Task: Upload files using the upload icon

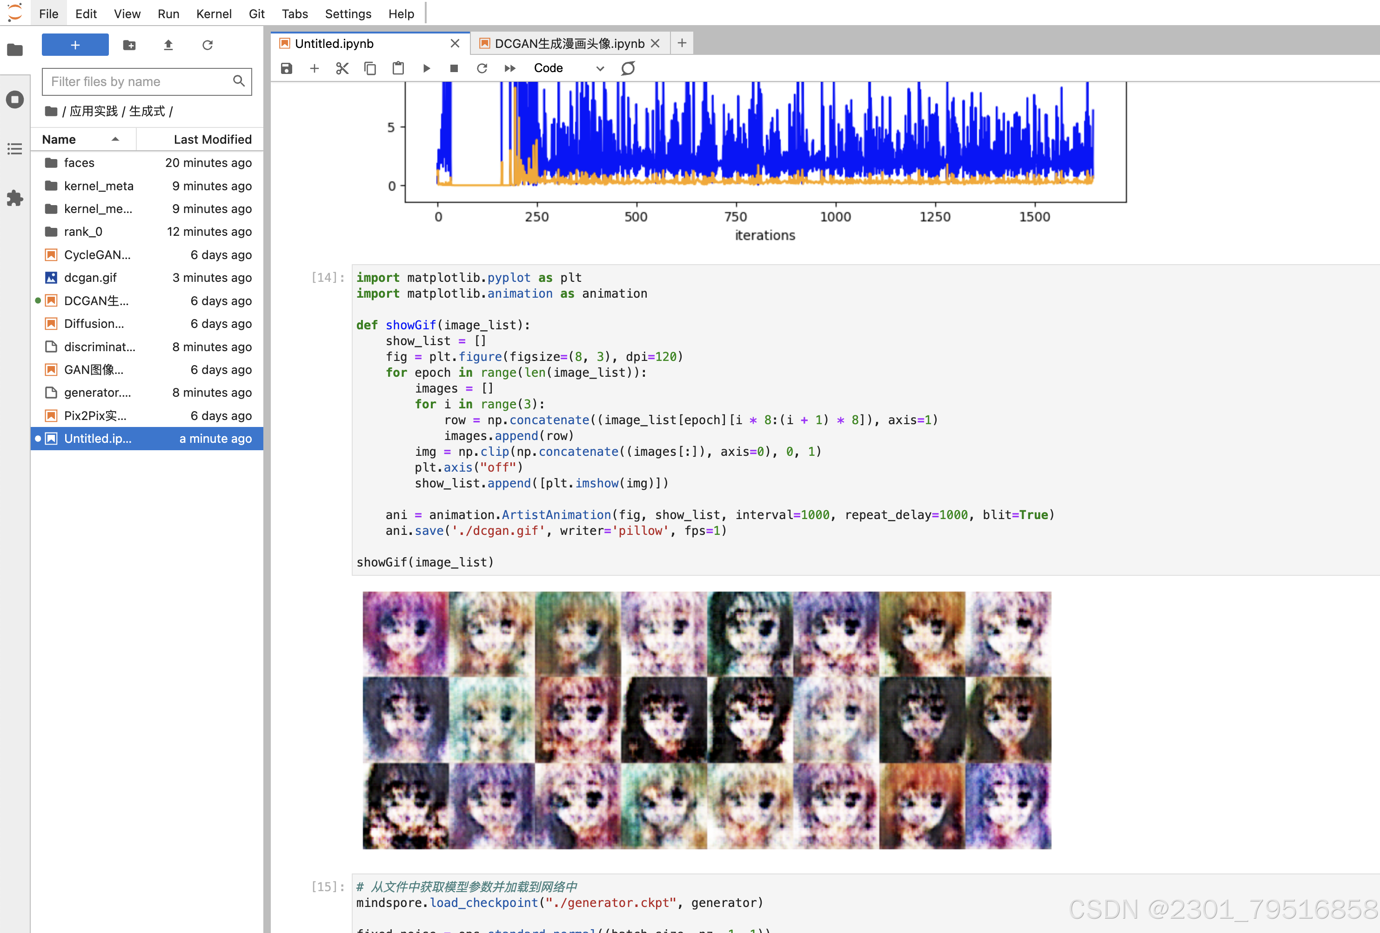Action: tap(168, 45)
